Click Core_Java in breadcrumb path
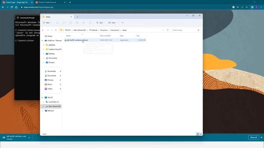The height and width of the screenshot is (148, 264). 104,30
